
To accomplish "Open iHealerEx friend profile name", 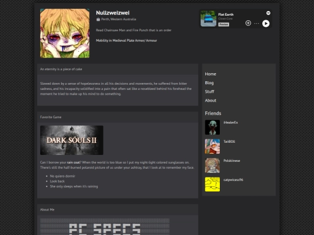I will click(x=230, y=122).
